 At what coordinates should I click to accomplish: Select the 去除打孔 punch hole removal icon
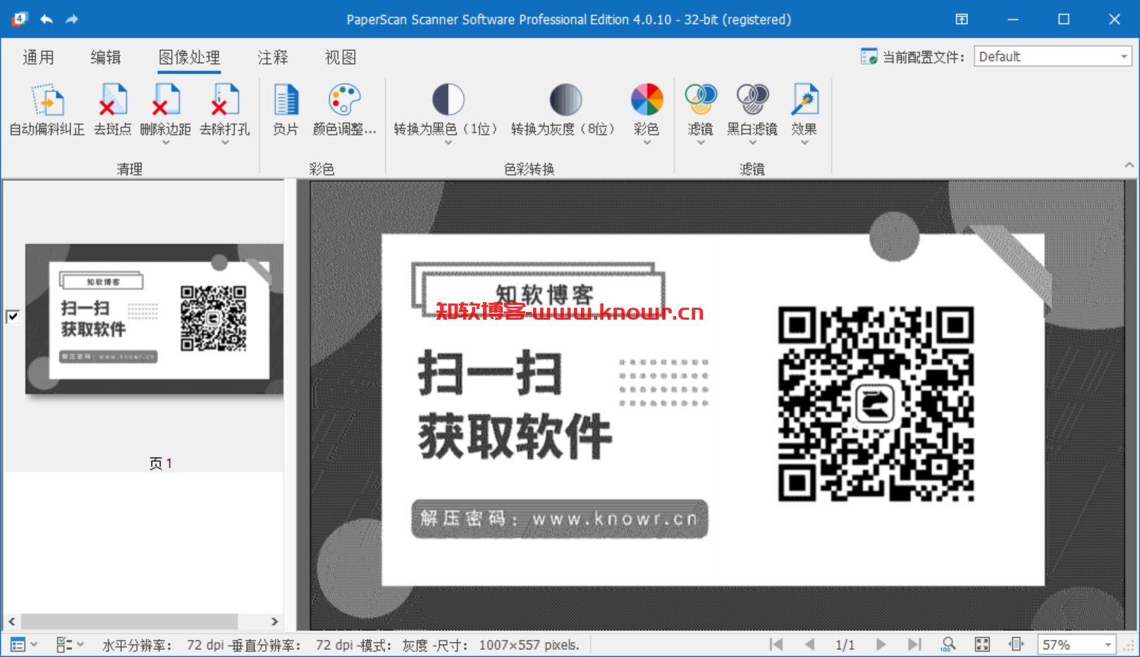pyautogui.click(x=225, y=100)
